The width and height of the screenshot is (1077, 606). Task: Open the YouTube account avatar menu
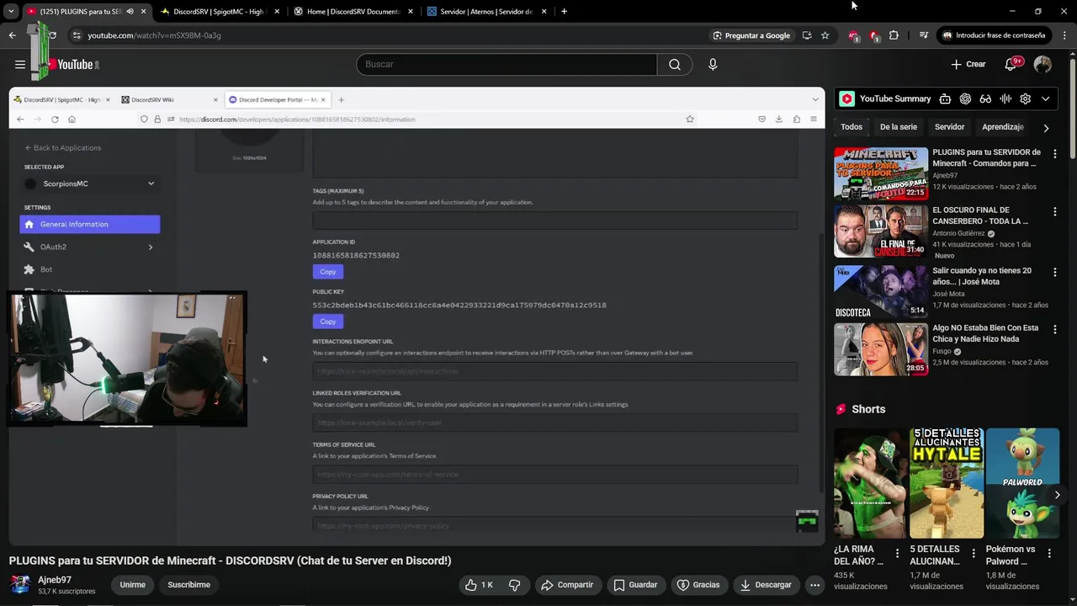click(1043, 64)
